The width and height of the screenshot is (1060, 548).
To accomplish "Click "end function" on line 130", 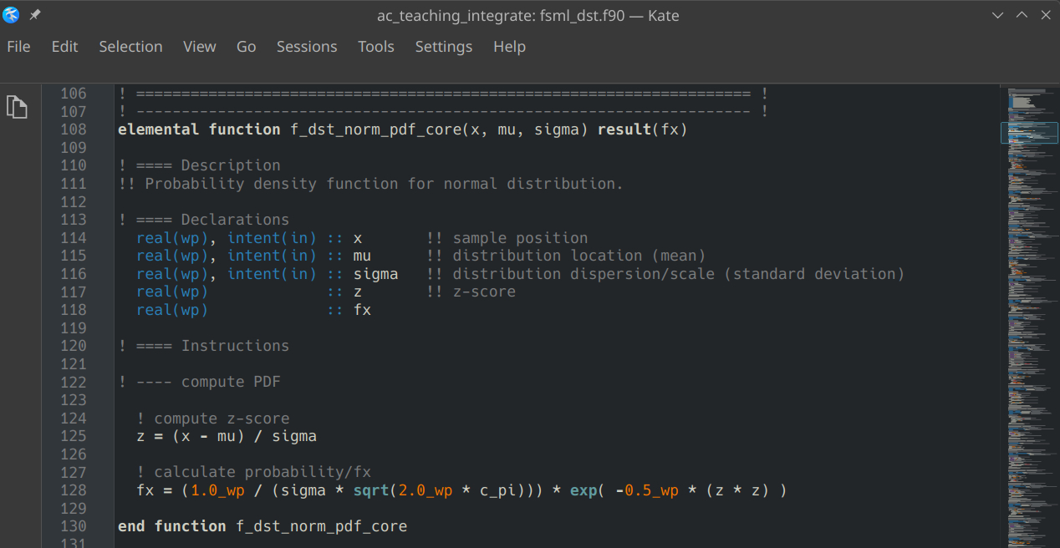I will coord(173,526).
